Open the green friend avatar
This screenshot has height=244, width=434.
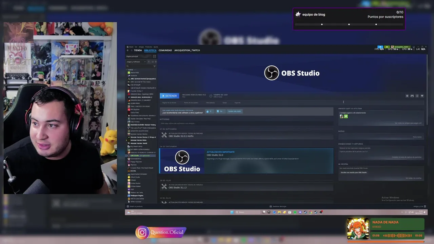(x=346, y=116)
